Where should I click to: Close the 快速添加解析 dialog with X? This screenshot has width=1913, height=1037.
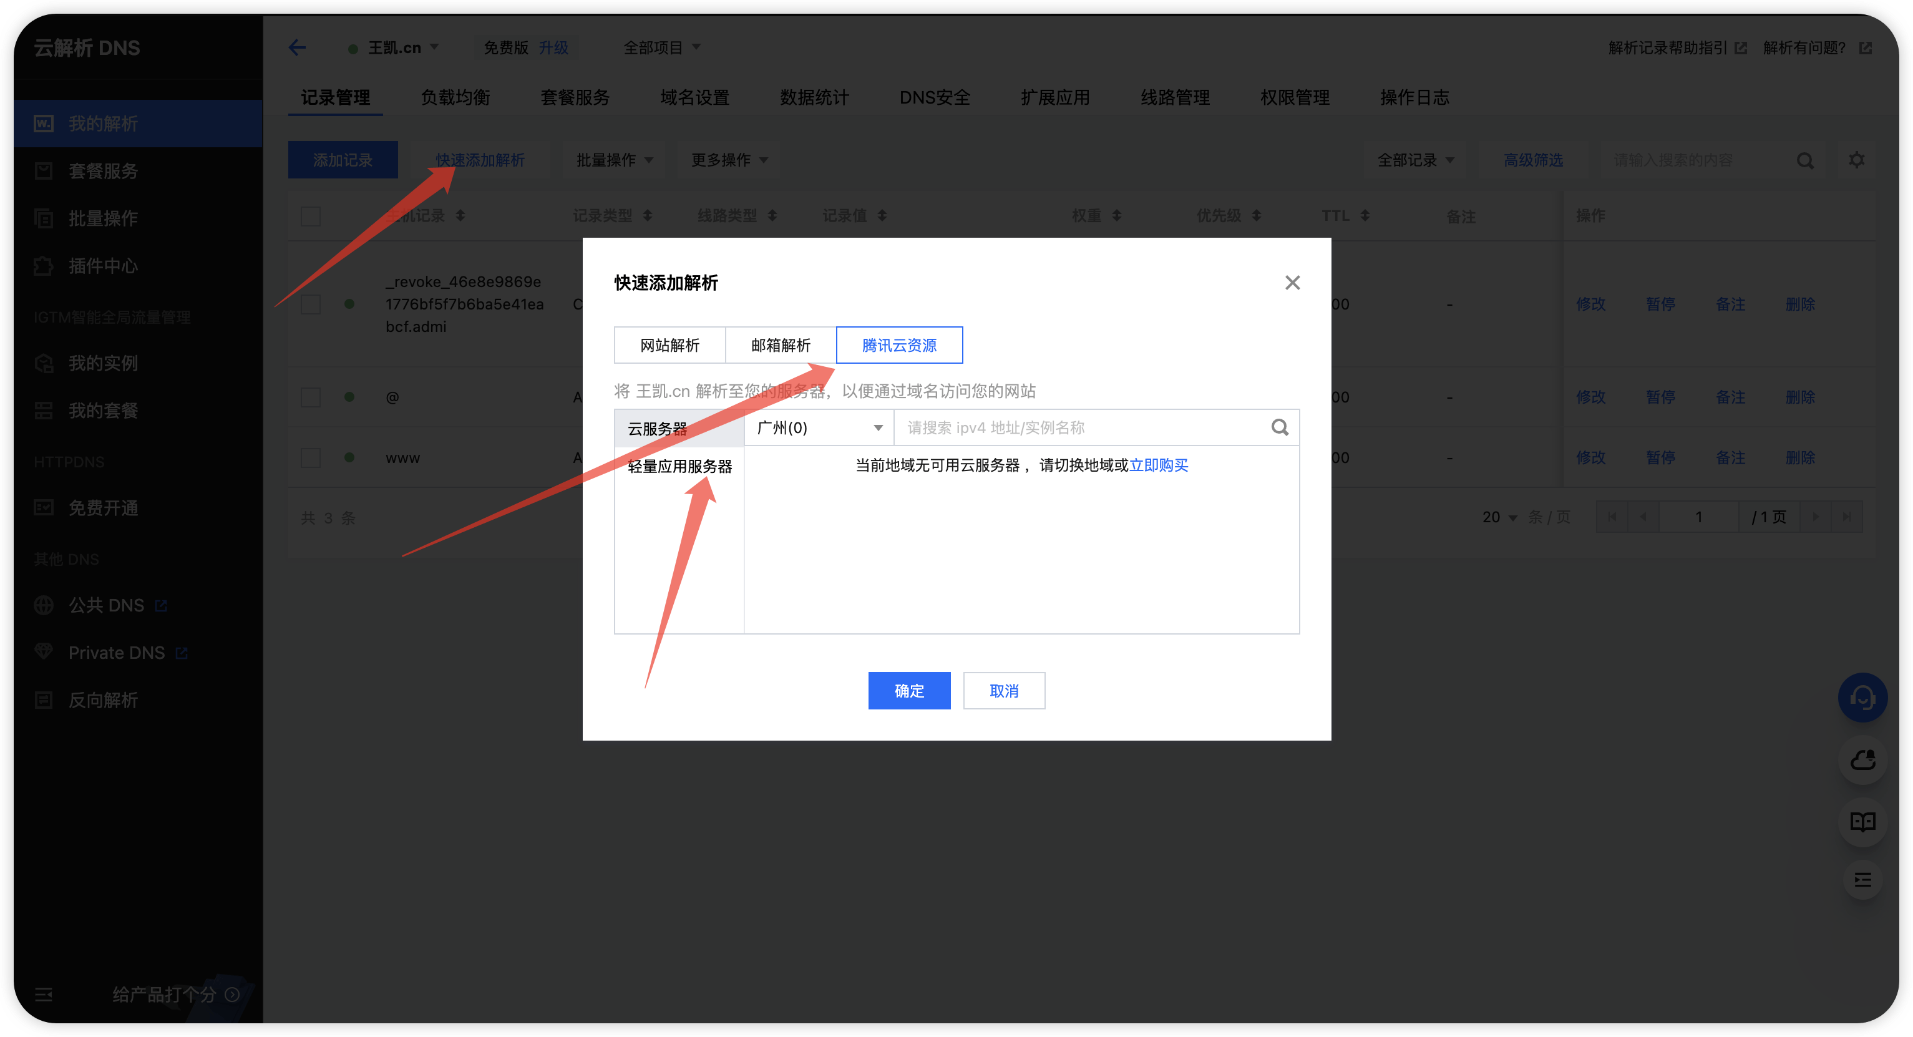pos(1292,282)
